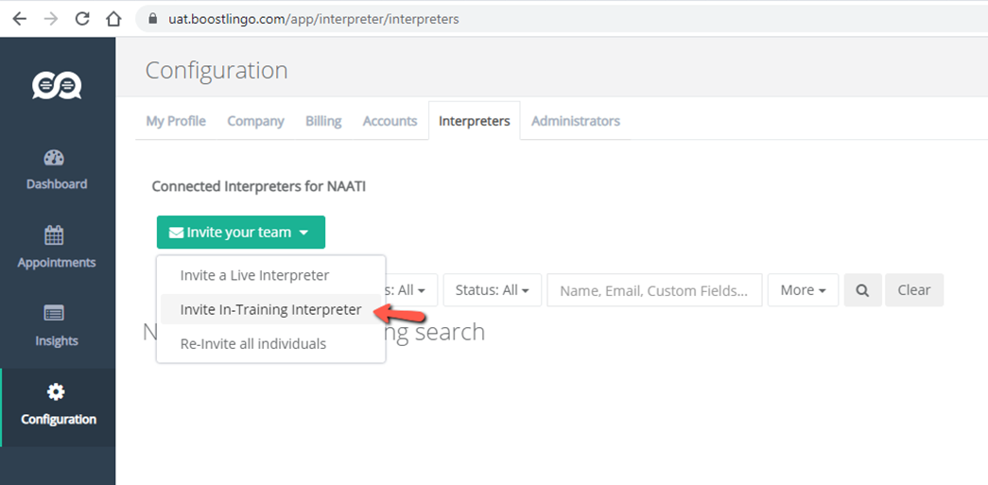Expand the Invite your team dropdown
This screenshot has width=988, height=485.
point(240,233)
